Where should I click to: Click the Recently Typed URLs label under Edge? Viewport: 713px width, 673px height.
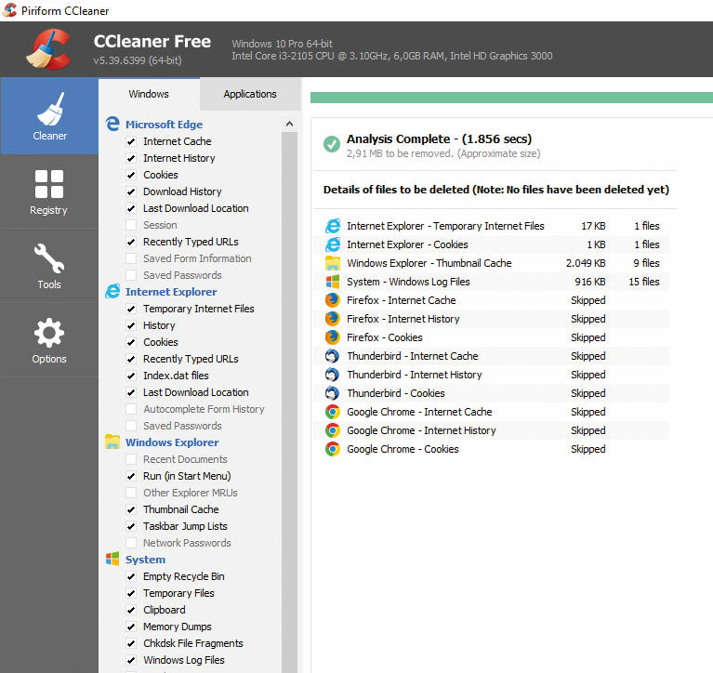[191, 242]
